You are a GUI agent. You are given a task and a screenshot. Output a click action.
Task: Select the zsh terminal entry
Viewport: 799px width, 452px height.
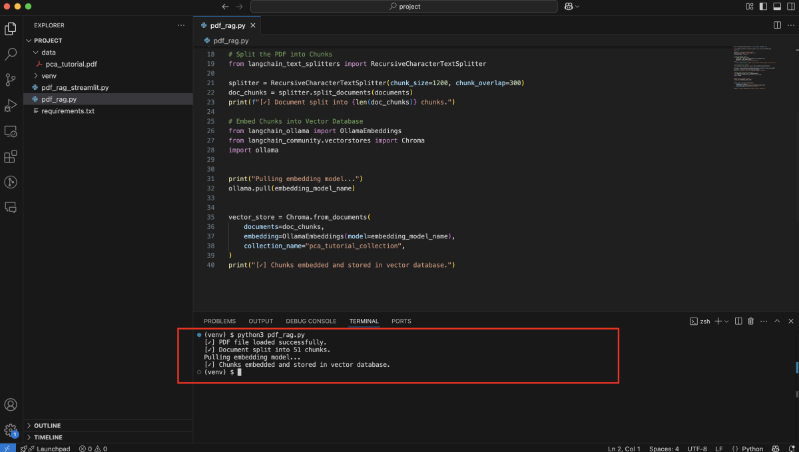[700, 322]
